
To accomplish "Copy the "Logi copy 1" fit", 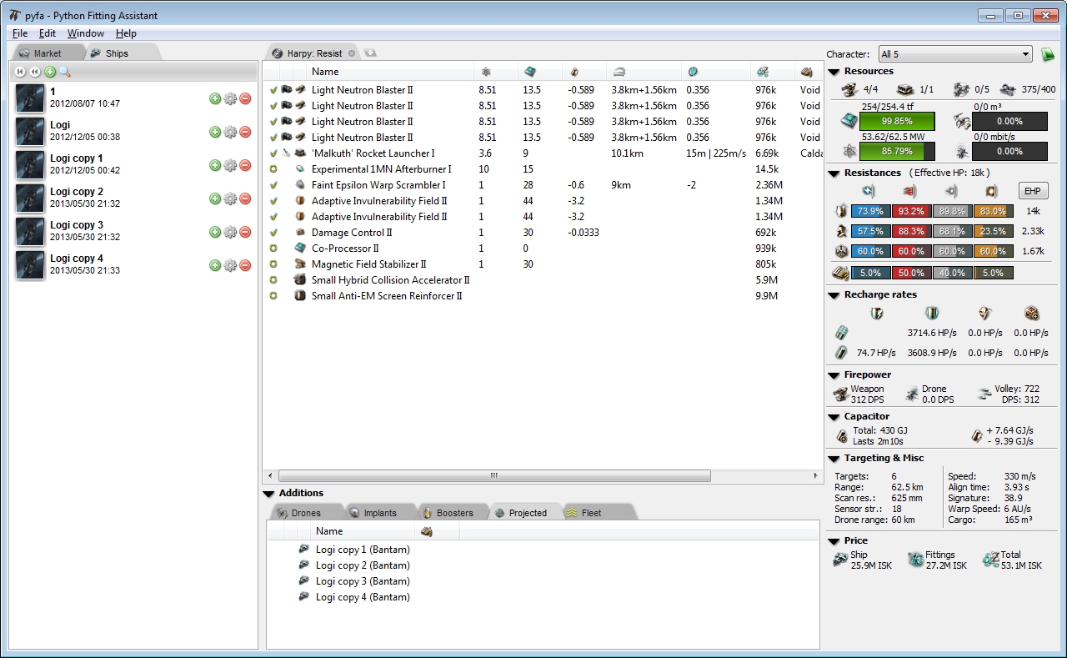I will click(x=215, y=165).
